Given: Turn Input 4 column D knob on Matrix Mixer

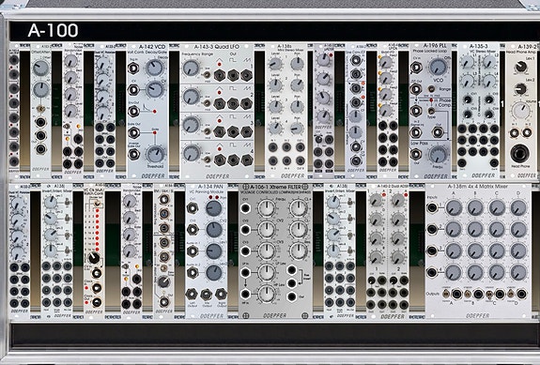Looking at the screenshot, I should [x=518, y=273].
